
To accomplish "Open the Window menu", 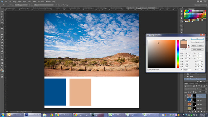I will [x=48, y=2].
